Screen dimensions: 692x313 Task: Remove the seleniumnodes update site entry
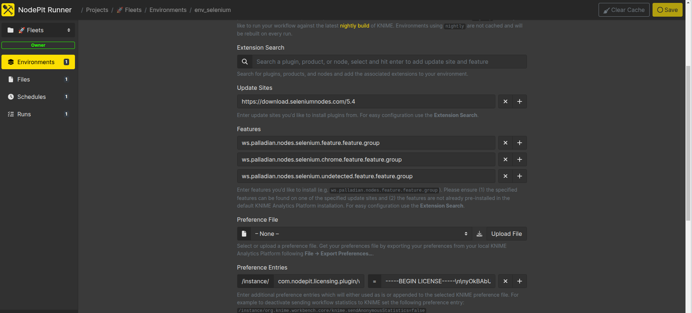tap(506, 101)
